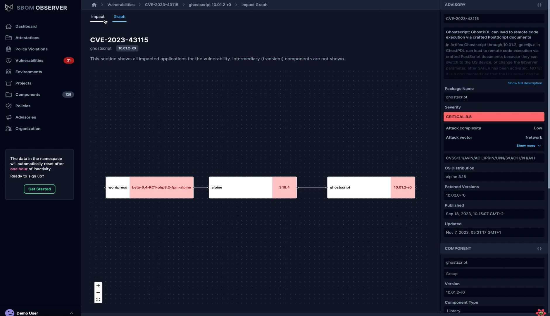This screenshot has height=316, width=550.
Task: Click the Components folder icon
Action: tap(8, 95)
